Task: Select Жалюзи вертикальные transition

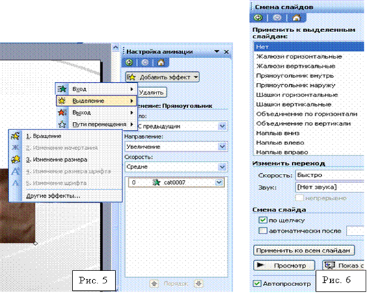Action: 309,66
